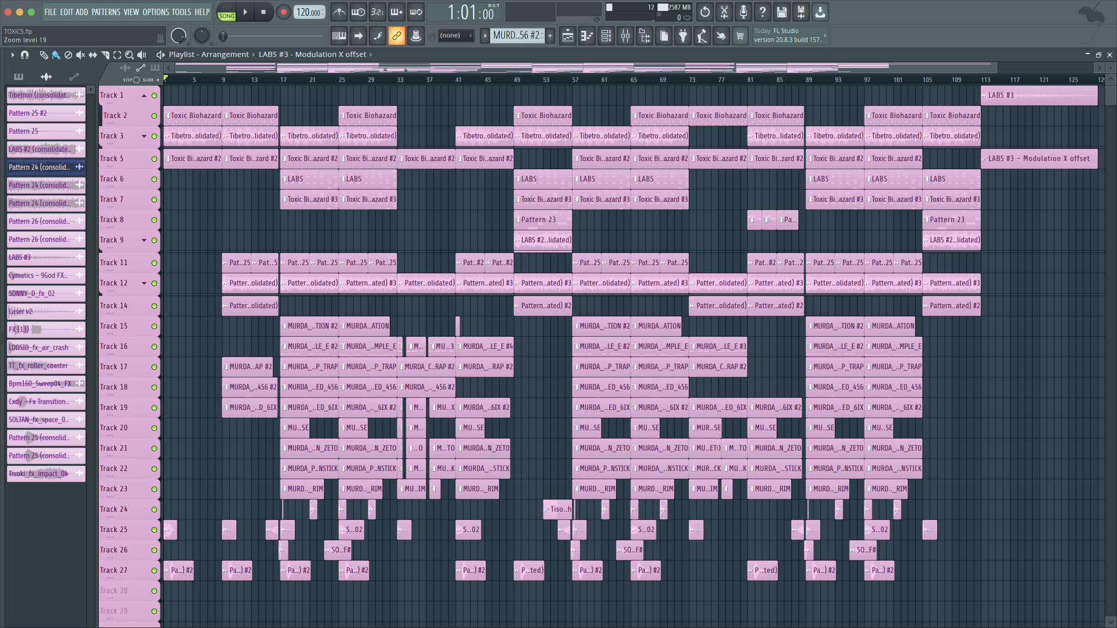1117x628 pixels.
Task: Expand Track 3 group arrow
Action: click(x=144, y=136)
